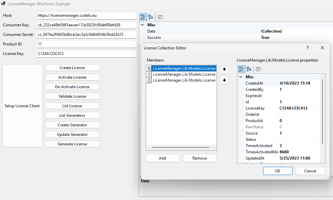
Task: Select CreatedAt value 4/16/2023 15:18
Action: [295, 83]
